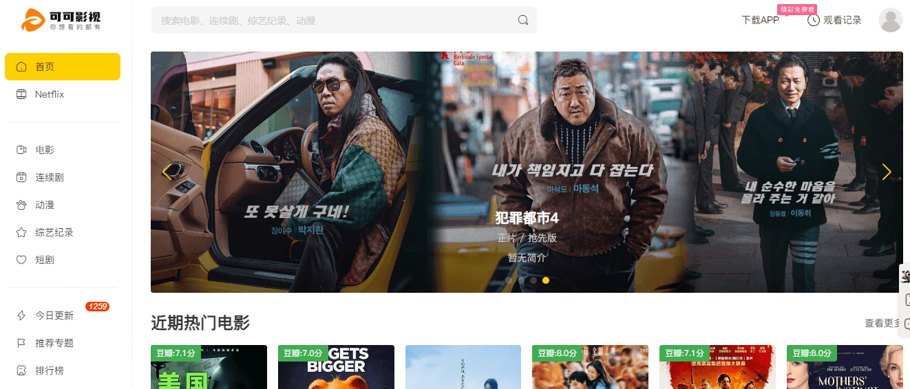Go to 推荐专题 page
Viewport: 910px width, 389px height.
(x=54, y=343)
